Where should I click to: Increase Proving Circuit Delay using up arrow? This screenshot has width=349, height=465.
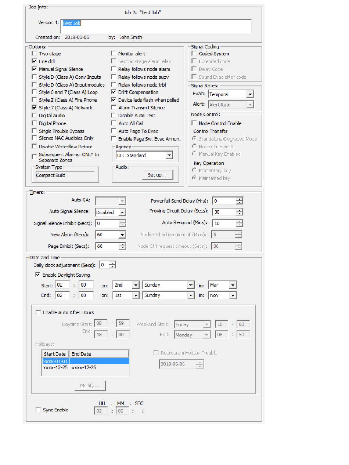click(x=240, y=210)
